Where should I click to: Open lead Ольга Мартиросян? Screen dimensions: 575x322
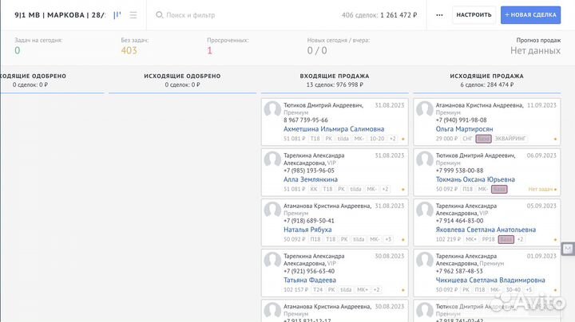(x=464, y=129)
